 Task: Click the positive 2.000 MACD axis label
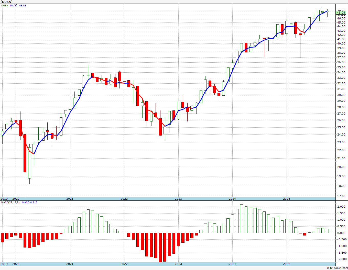tap(341, 207)
